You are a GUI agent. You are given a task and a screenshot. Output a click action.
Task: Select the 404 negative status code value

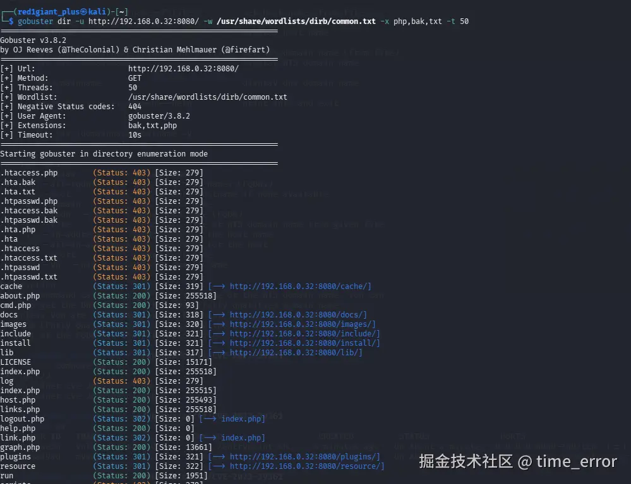pyautogui.click(x=135, y=107)
